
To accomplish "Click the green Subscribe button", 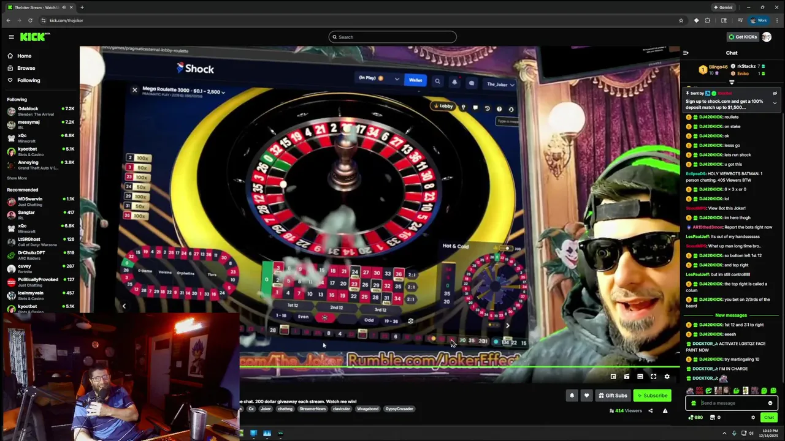I will coord(652,396).
